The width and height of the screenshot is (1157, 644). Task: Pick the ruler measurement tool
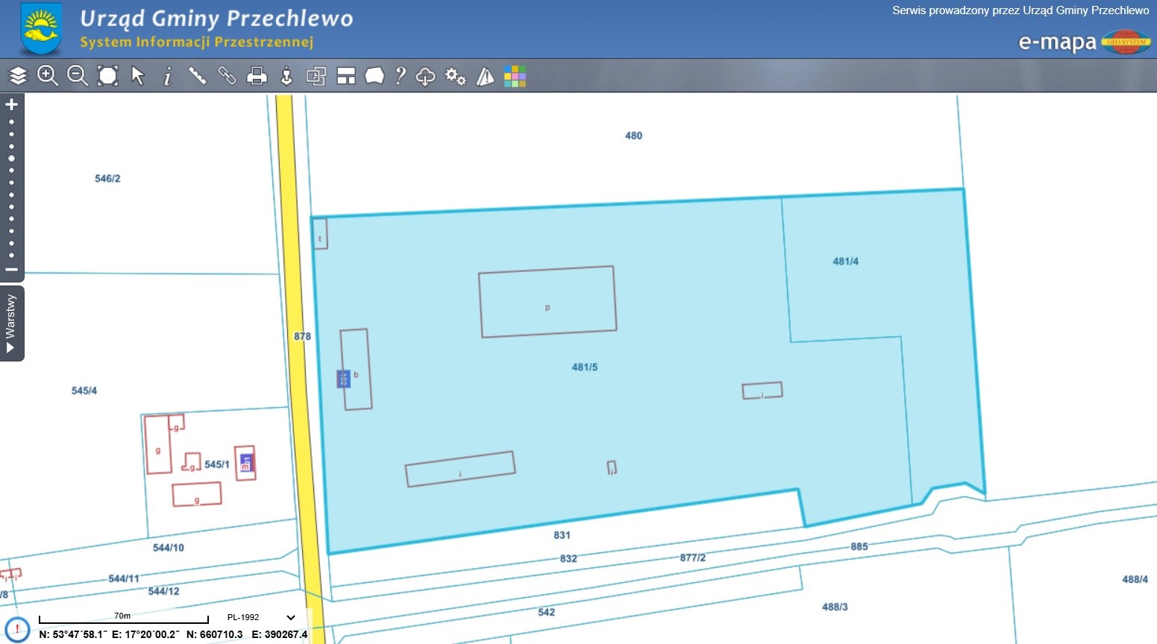198,75
